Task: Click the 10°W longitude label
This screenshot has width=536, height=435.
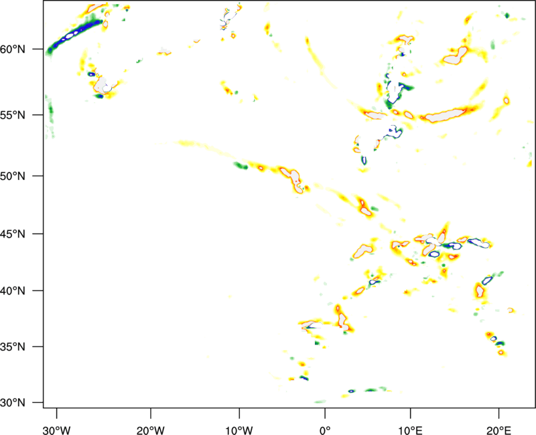Action: pos(239,430)
